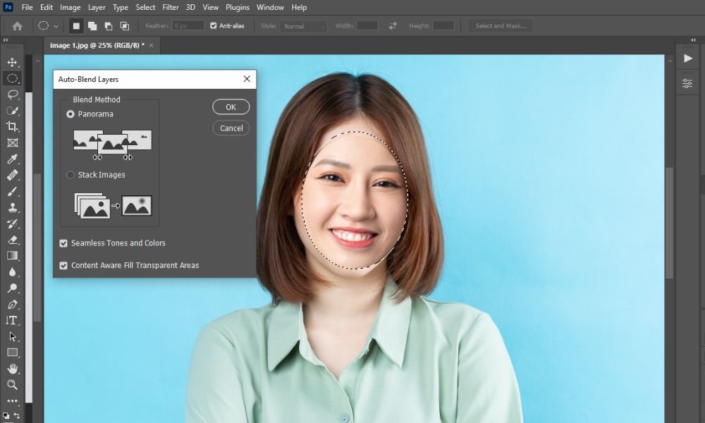This screenshot has width=705, height=423.
Task: Select the History Brush tool
Action: click(x=12, y=224)
